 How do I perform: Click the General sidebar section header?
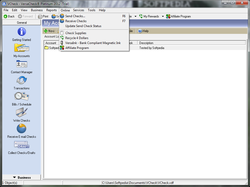click(22, 23)
